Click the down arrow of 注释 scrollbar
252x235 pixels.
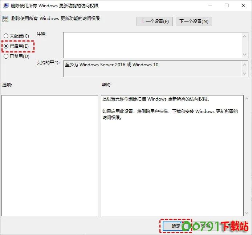click(x=245, y=54)
